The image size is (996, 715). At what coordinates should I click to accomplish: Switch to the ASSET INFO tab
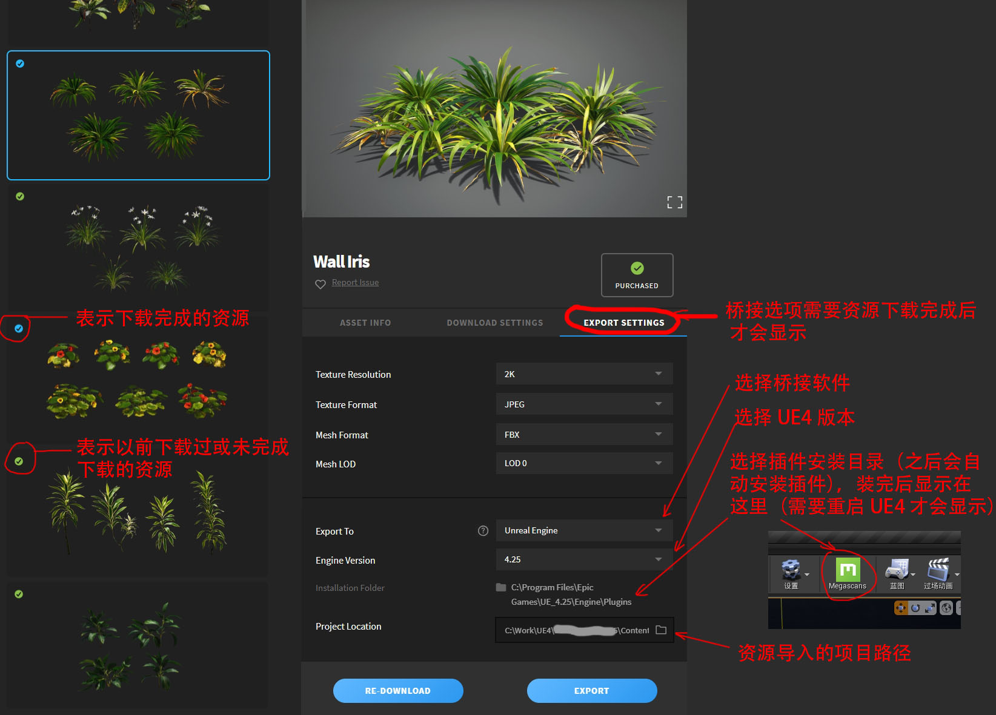(365, 322)
